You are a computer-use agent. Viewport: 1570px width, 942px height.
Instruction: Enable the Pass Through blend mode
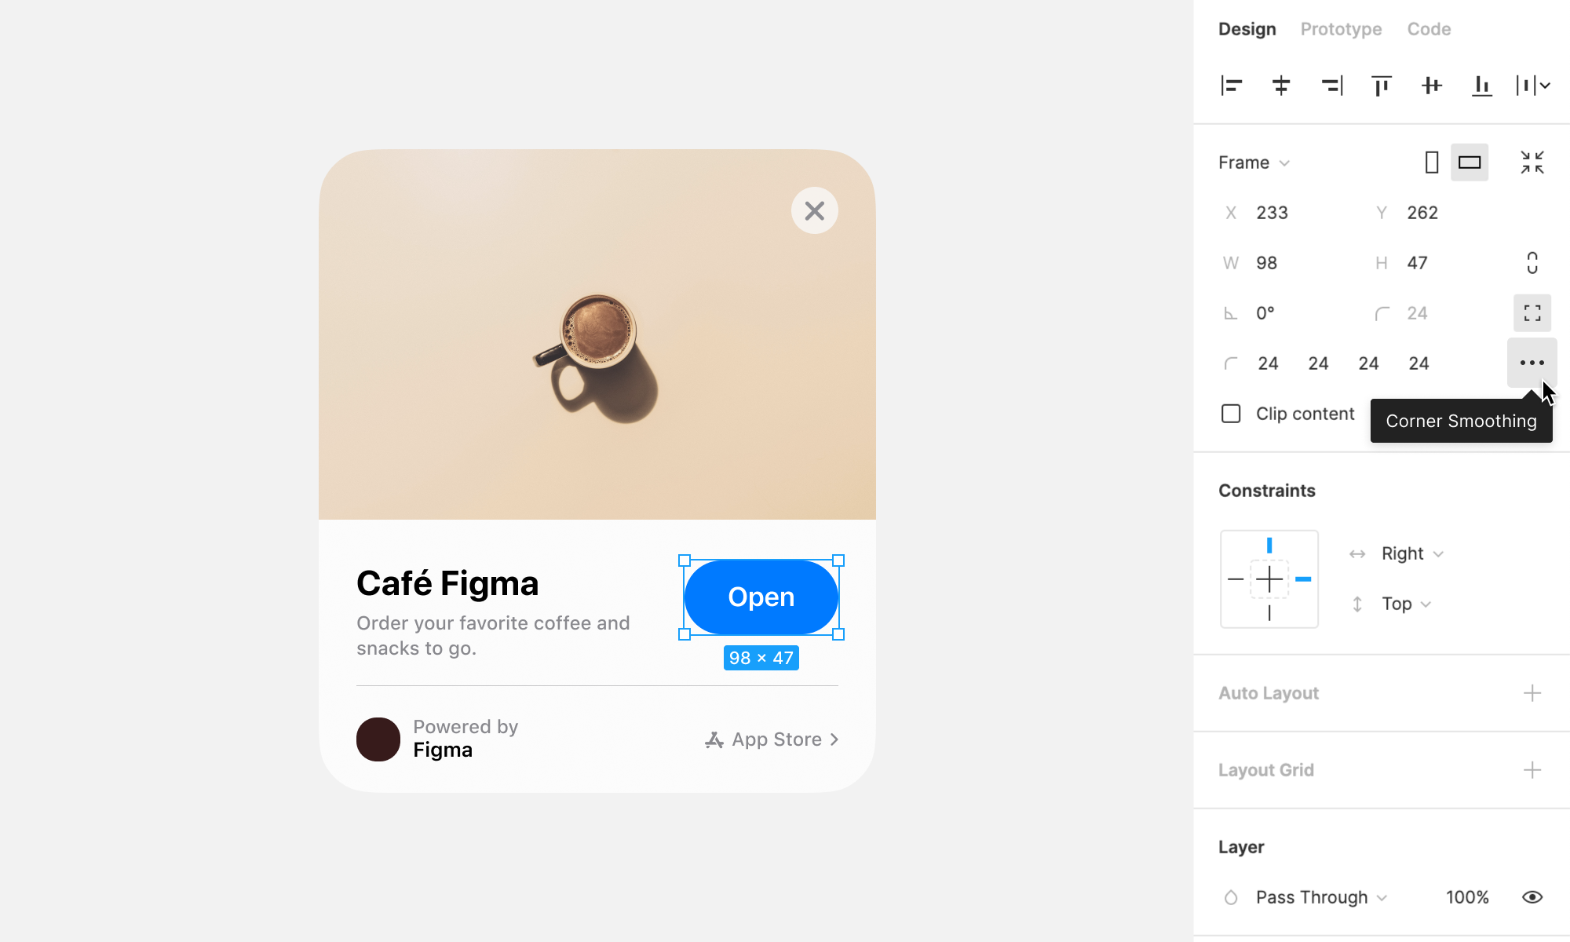point(1318,897)
